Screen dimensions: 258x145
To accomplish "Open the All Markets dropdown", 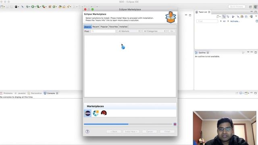I will [129, 31].
